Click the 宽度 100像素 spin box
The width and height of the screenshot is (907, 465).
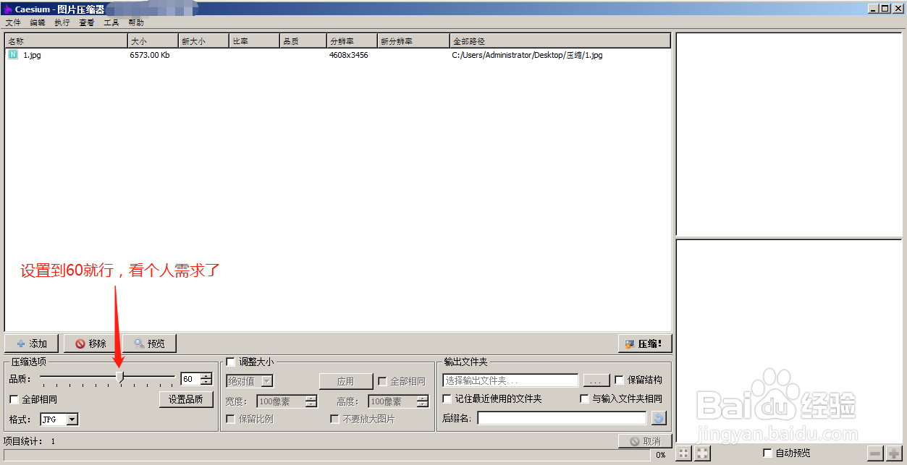[x=287, y=401]
